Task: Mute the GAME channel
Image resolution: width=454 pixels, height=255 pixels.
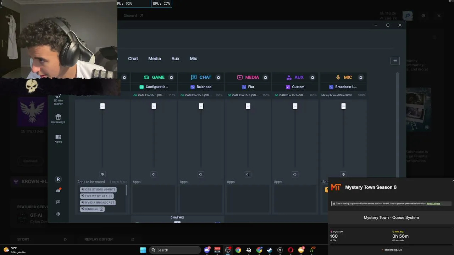Action: point(154,174)
